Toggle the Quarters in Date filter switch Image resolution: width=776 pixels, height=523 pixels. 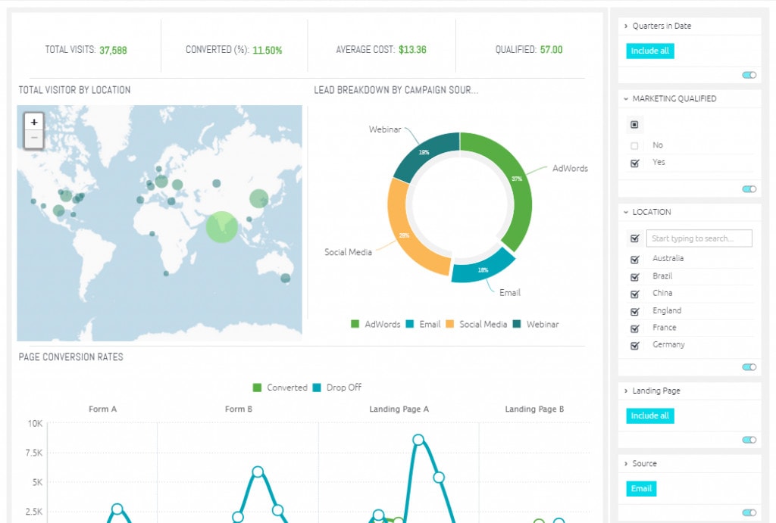coord(749,75)
